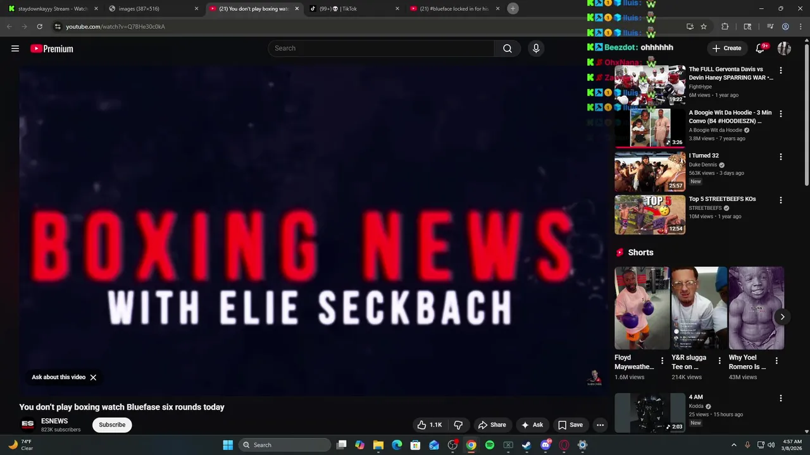
Task: Open the YouTube notifications bell
Action: (x=761, y=48)
